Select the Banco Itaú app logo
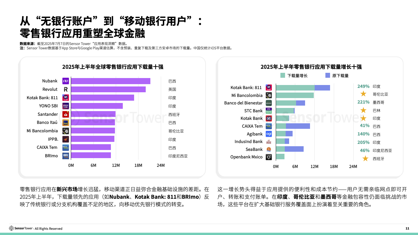This screenshot has width=418, height=235. pos(66,122)
